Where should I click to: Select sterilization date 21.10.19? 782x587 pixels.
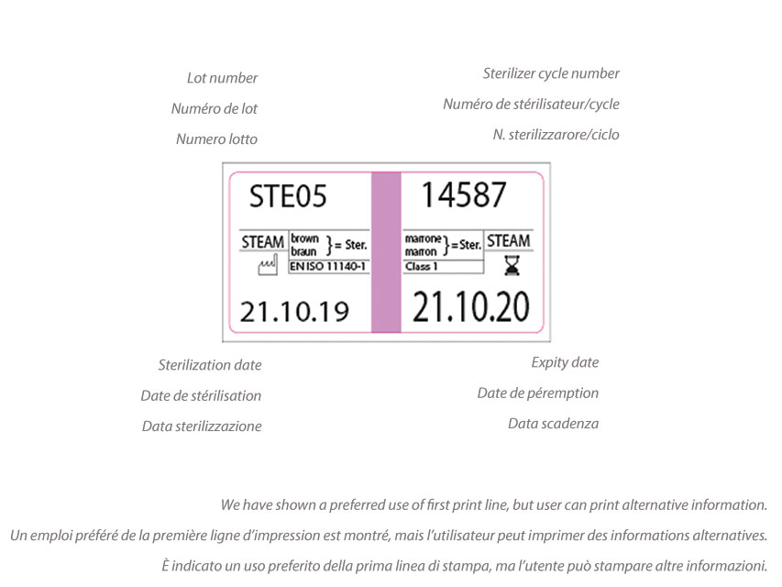[294, 312]
